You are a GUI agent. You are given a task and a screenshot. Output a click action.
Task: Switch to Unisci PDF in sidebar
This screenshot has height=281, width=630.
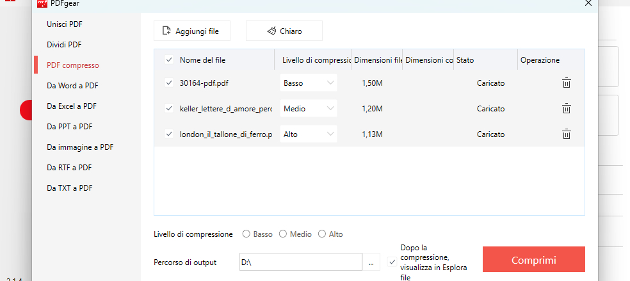(x=65, y=24)
